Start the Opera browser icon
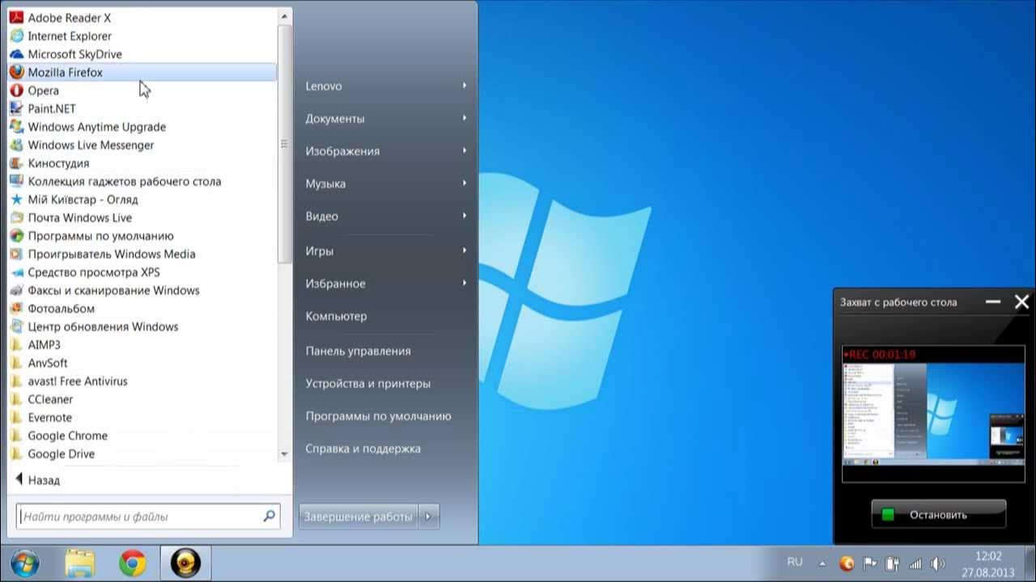Viewport: 1036px width, 582px height. point(16,91)
